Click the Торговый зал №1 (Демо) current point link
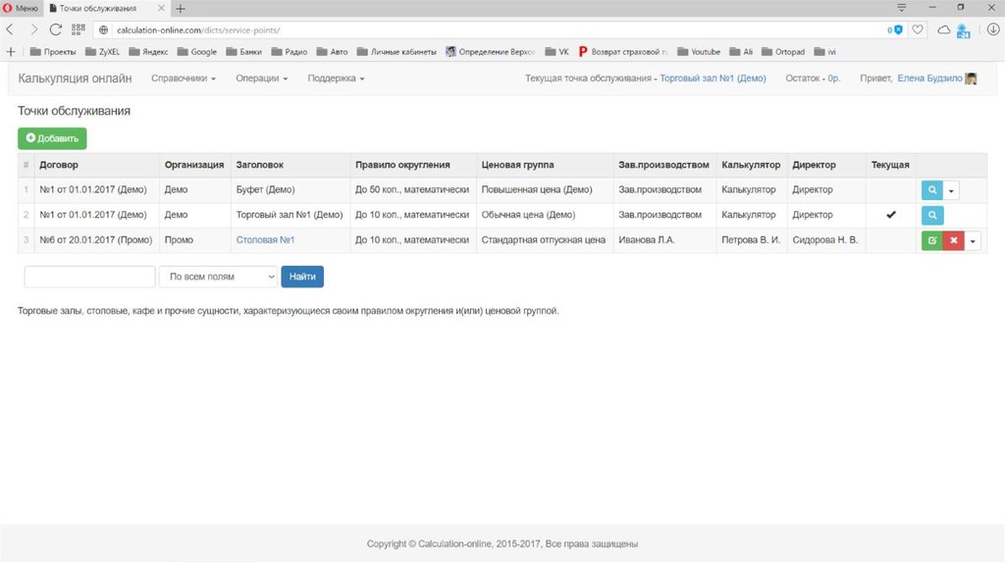 pos(713,78)
